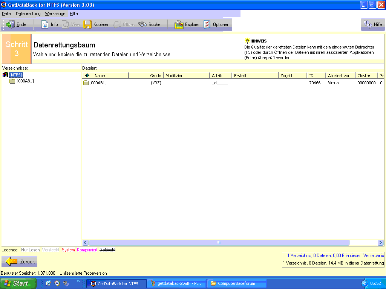Viewport: 386px width, 289px height.
Task: Select [NTFS] node label in directory tree
Action: [x=16, y=75]
